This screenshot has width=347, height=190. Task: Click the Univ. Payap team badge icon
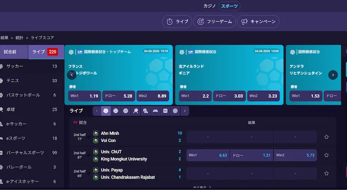point(96,170)
